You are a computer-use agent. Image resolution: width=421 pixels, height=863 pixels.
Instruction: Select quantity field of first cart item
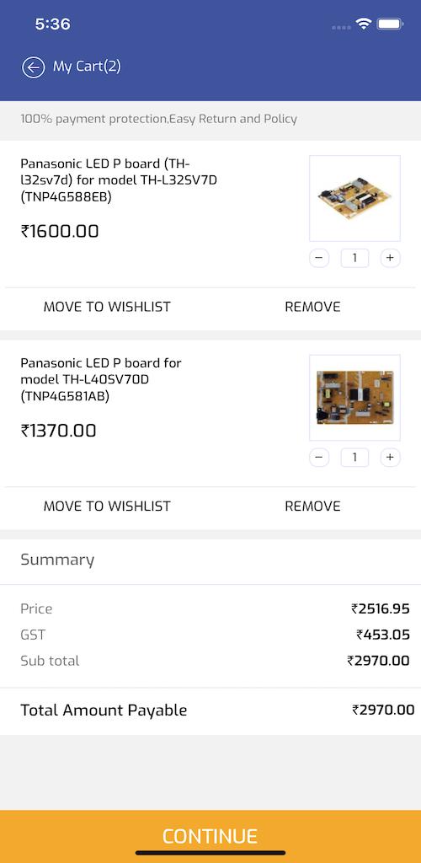[x=354, y=258]
